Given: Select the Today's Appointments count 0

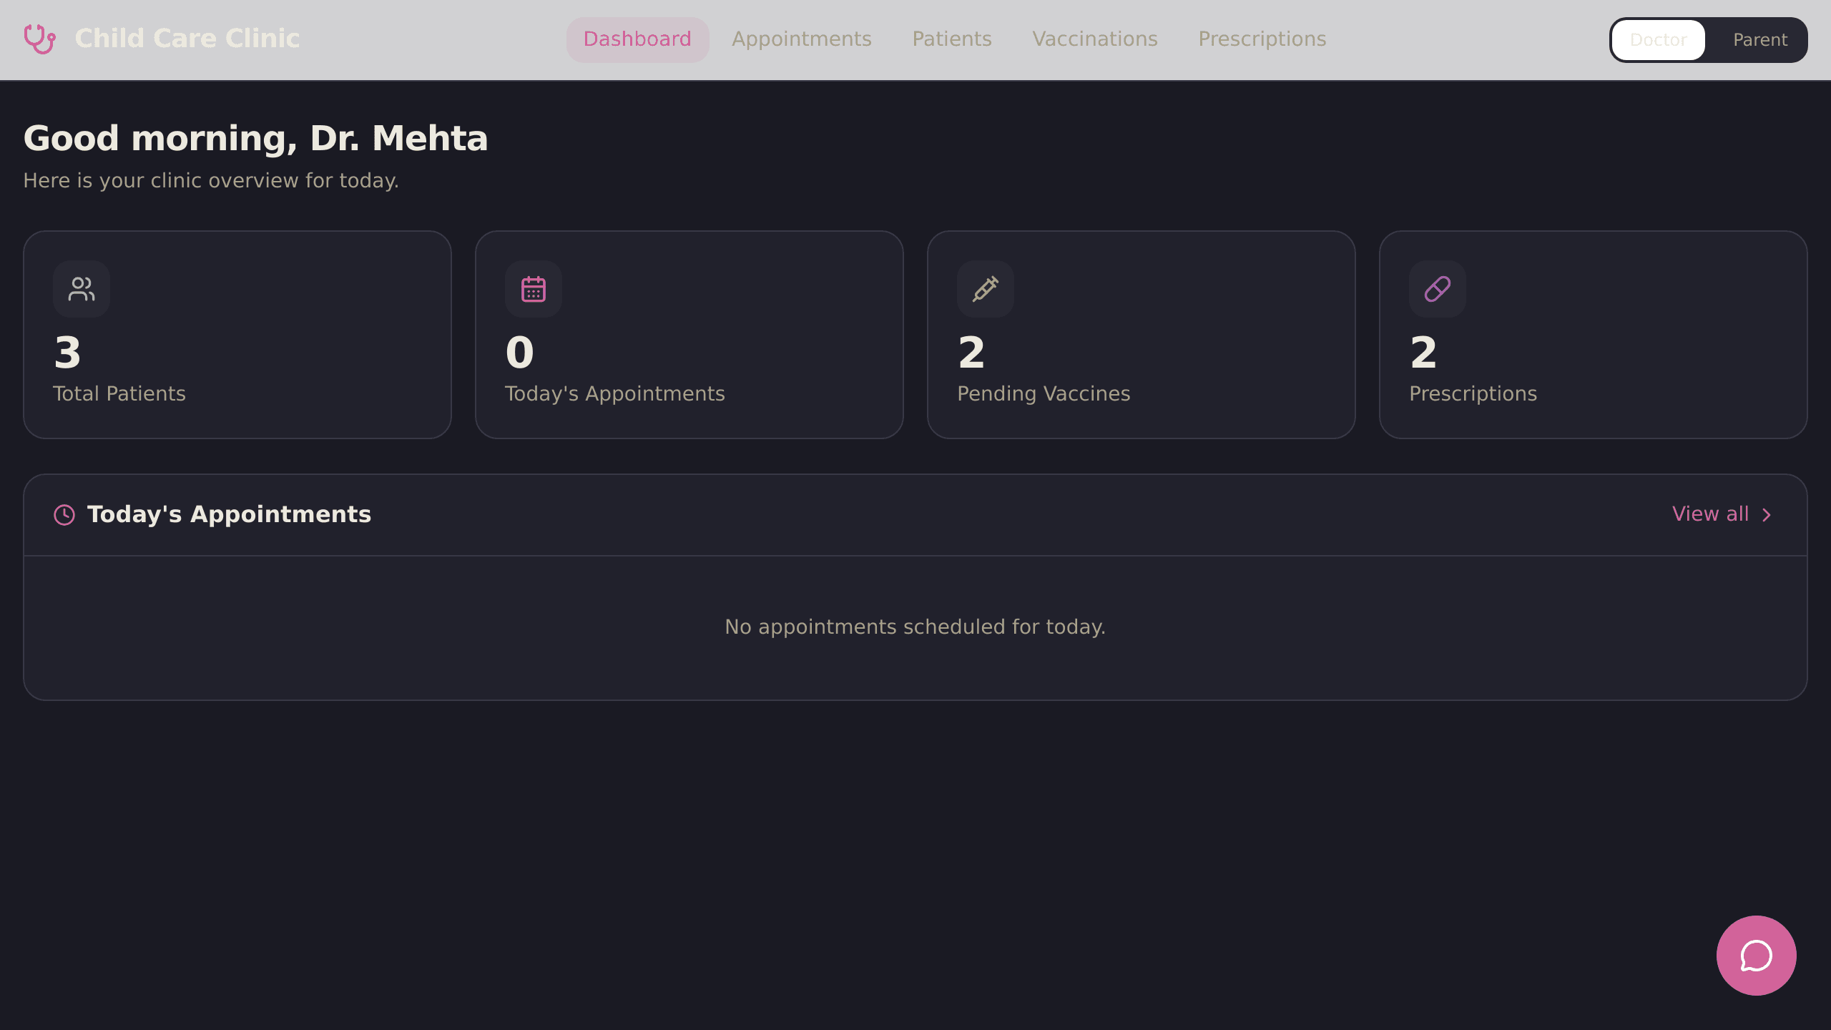Looking at the screenshot, I should pyautogui.click(x=520, y=353).
